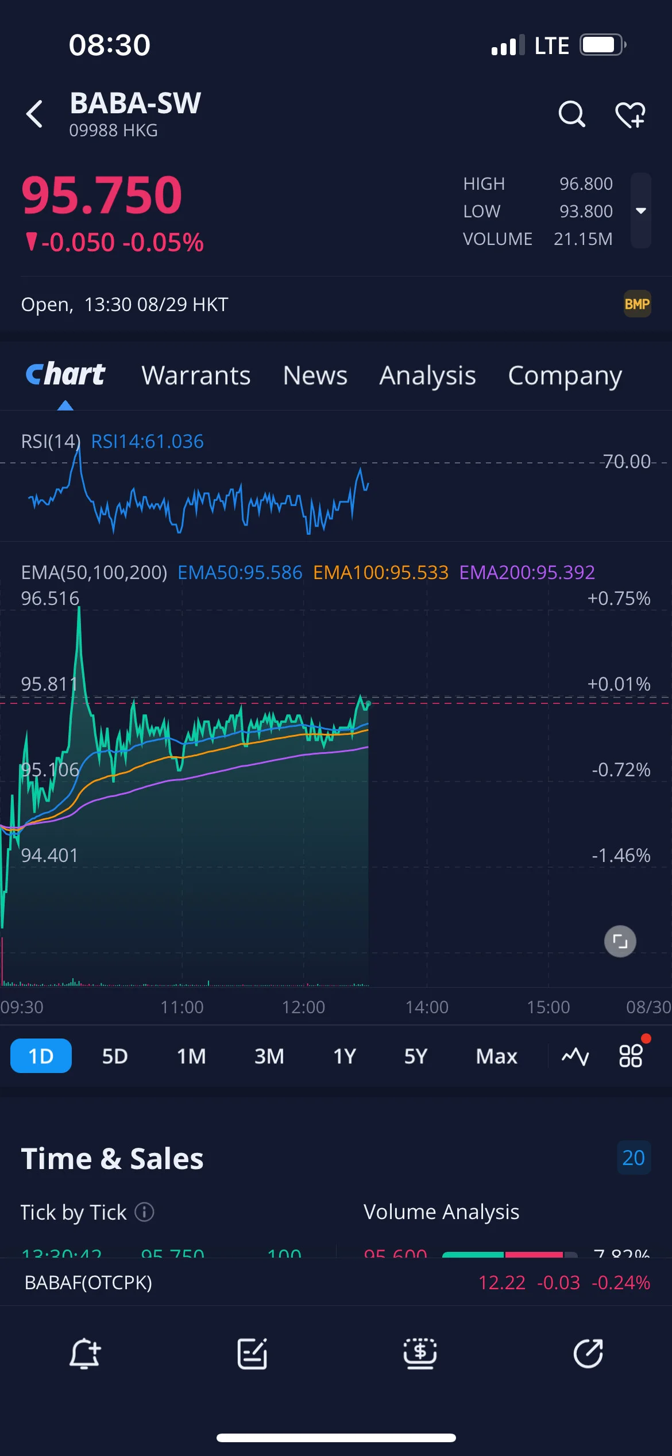Open the News tab
Image resolution: width=672 pixels, height=1456 pixels.
coord(315,376)
